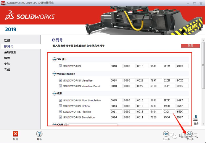Select 系统检查 step in sidebar

pos(10,52)
